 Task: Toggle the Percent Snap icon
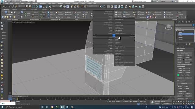78,6
